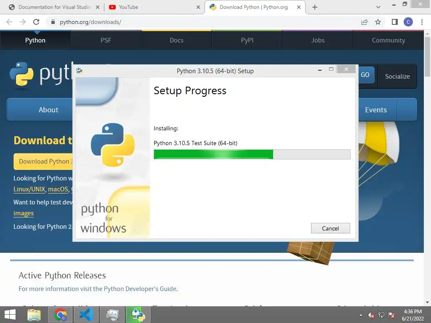Open the PSF top navigation item
Viewport: 431px width, 323px height.
106,40
